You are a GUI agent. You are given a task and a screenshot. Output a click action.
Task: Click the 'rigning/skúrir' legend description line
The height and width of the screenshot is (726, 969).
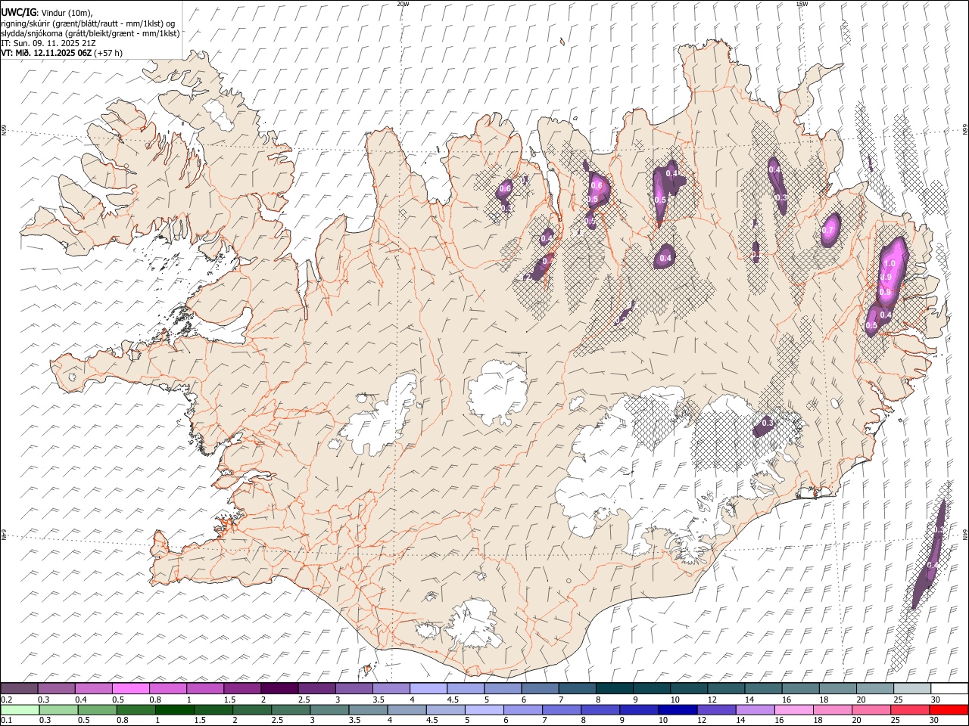tap(88, 23)
